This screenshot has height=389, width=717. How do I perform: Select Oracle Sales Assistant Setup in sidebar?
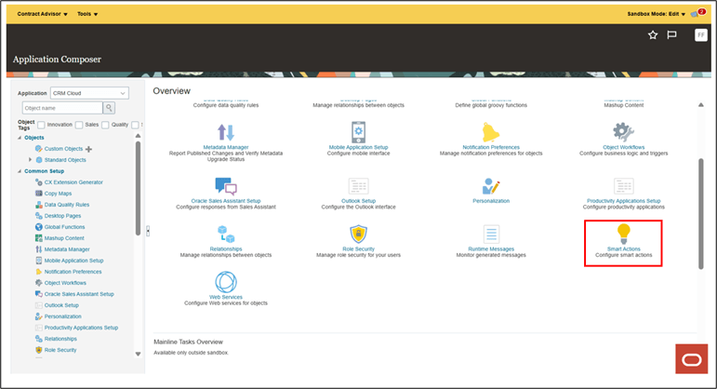pos(79,294)
